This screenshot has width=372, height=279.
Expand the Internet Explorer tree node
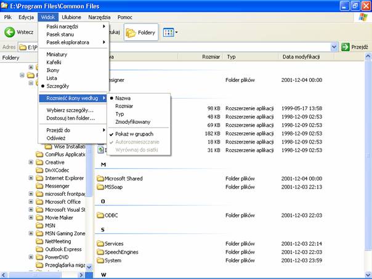pos(31,178)
